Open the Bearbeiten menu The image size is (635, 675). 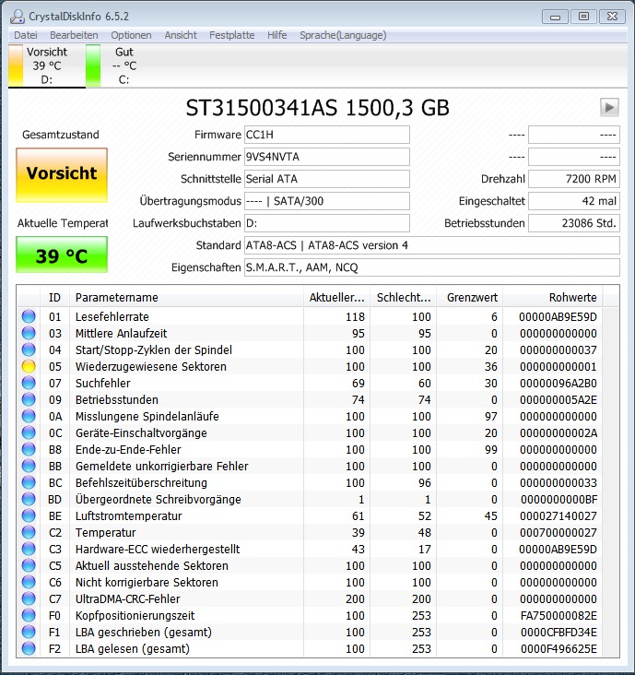74,35
